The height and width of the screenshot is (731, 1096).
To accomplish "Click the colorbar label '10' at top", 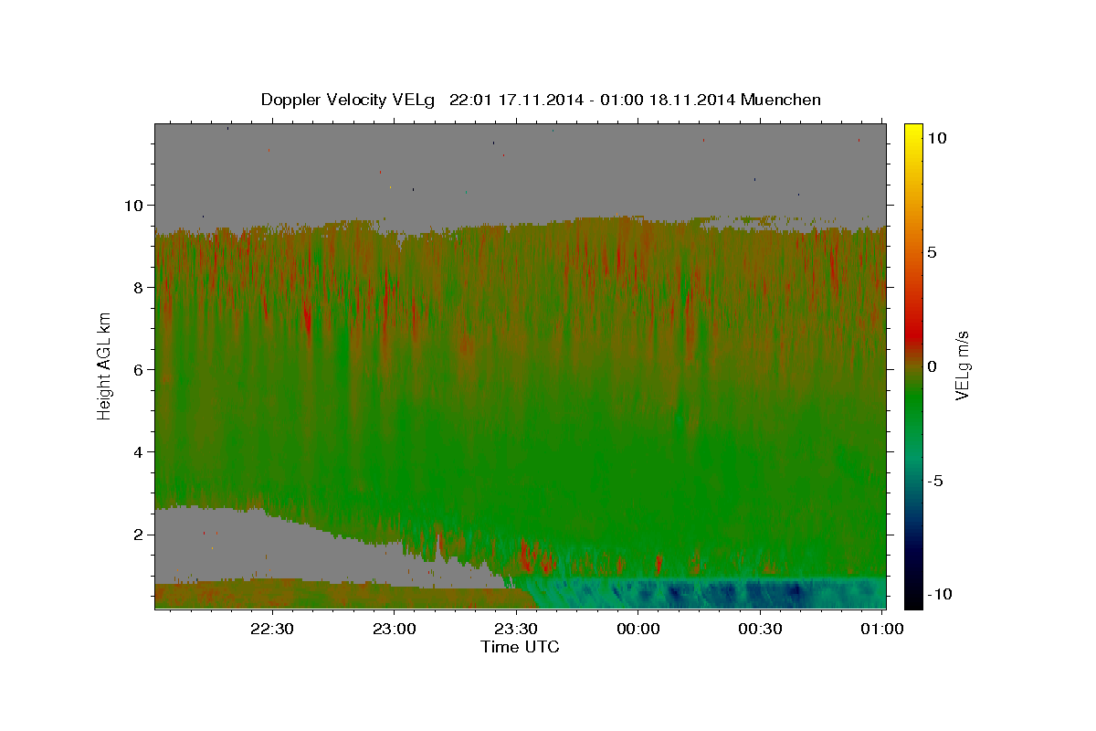I will click(x=938, y=137).
